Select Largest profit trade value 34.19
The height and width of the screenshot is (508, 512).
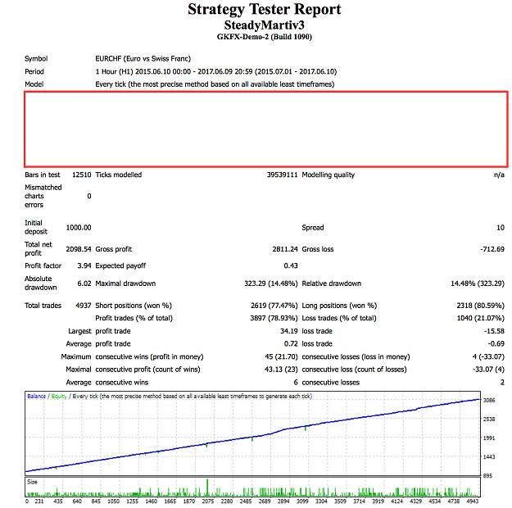tap(289, 331)
